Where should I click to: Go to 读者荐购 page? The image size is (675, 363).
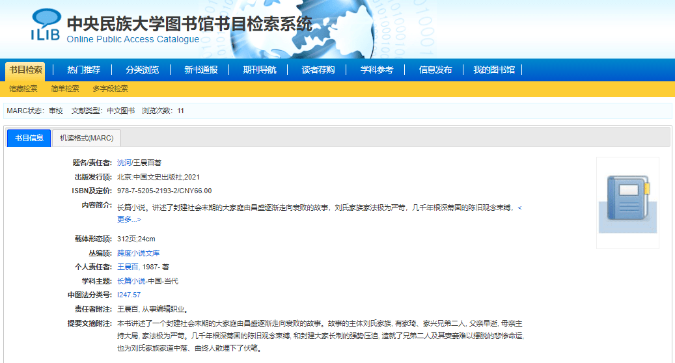(x=318, y=70)
